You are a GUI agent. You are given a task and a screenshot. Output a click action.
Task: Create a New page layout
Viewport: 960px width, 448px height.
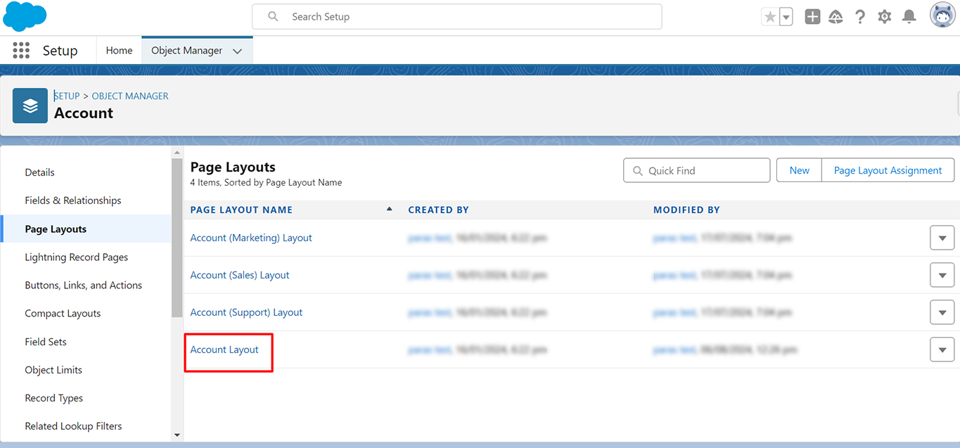(799, 170)
